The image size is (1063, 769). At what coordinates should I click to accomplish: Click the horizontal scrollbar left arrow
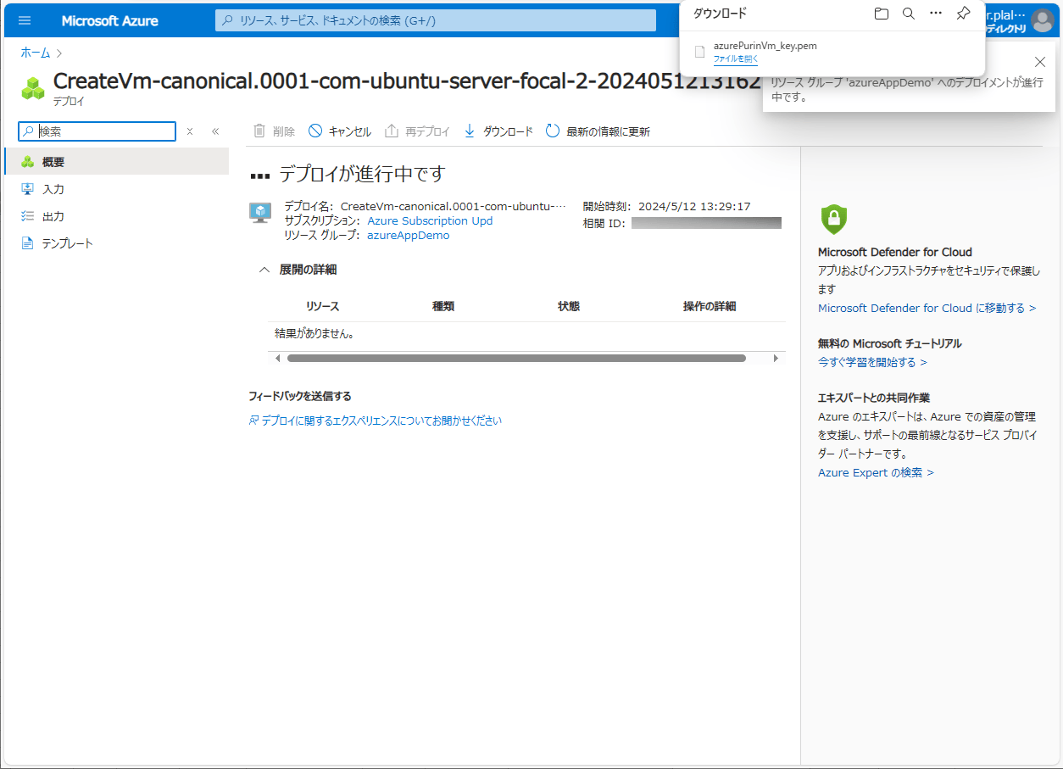[x=278, y=359]
